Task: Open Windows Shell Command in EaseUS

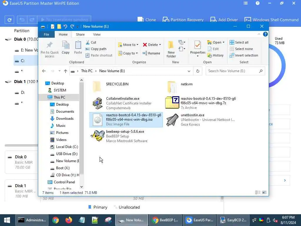Action: click(271, 20)
